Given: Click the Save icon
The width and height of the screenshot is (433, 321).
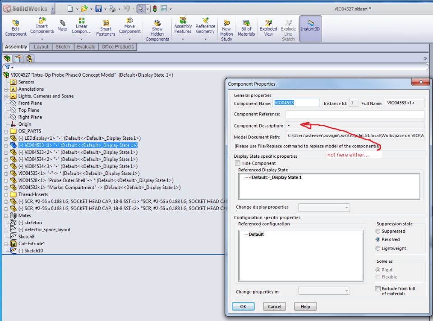Looking at the screenshot, I should click(99, 9).
